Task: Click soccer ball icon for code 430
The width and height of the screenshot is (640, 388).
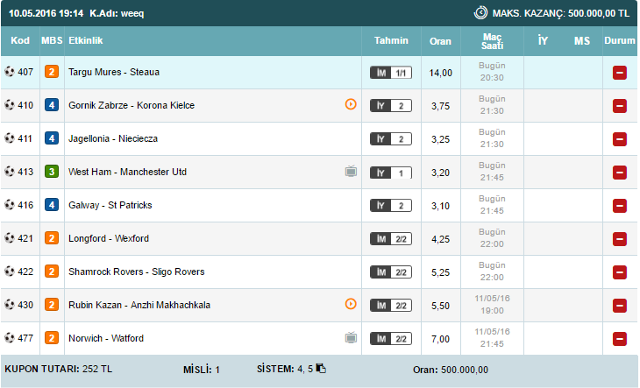Action: [10, 305]
